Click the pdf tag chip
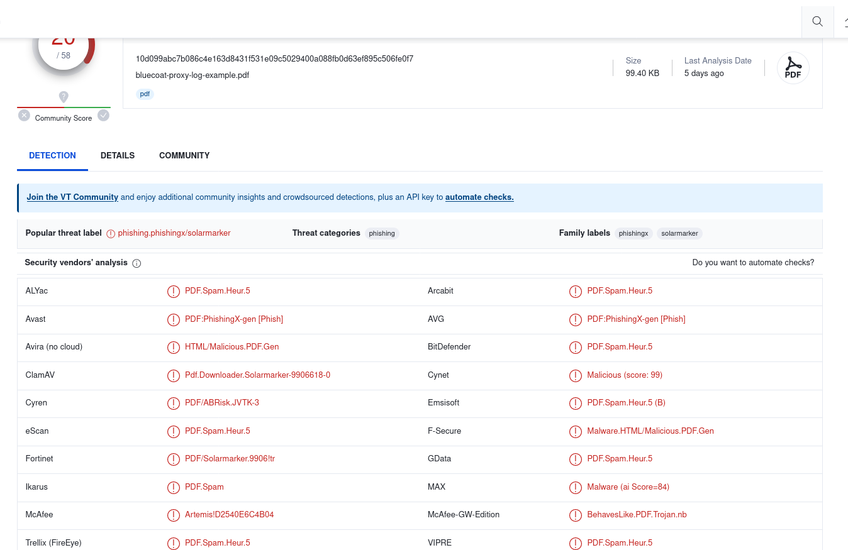Image resolution: width=848 pixels, height=550 pixels. pyautogui.click(x=145, y=94)
